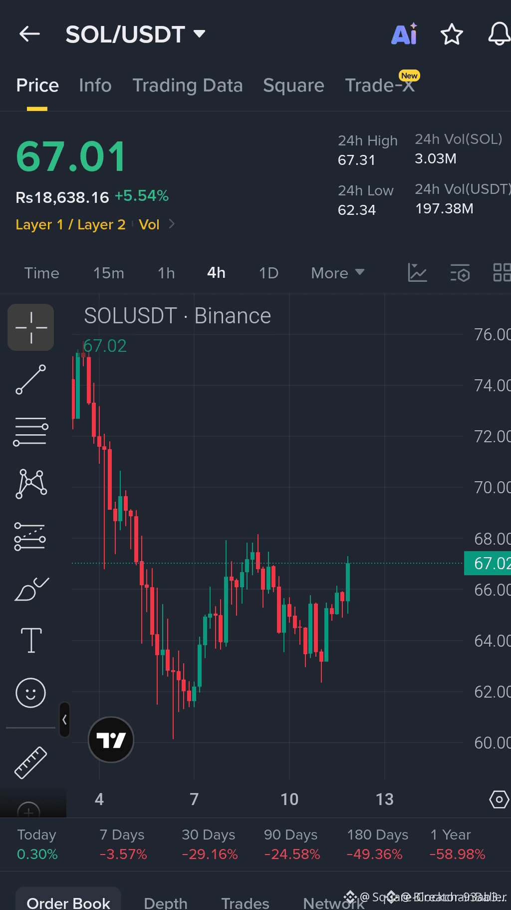
Task: Select the trend line drawing tool
Action: 31,380
